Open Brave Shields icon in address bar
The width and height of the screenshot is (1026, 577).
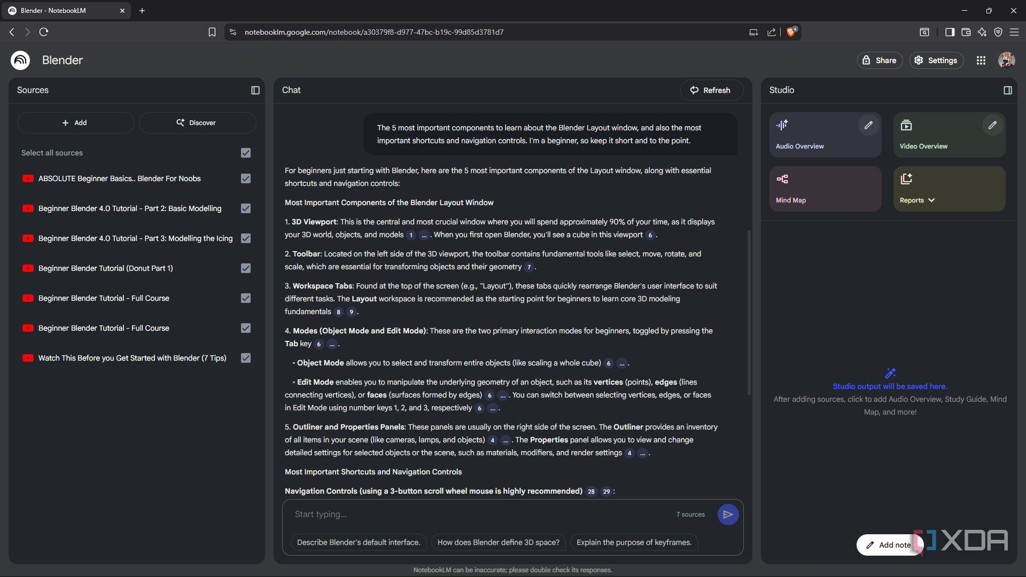point(791,32)
